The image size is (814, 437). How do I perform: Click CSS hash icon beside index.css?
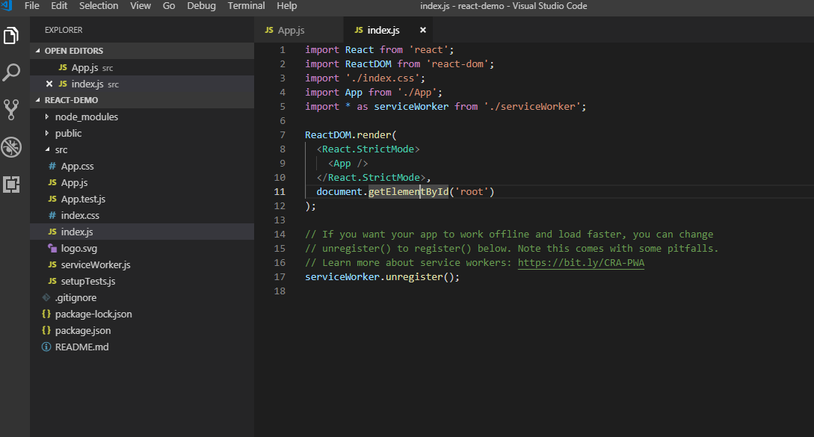point(52,215)
